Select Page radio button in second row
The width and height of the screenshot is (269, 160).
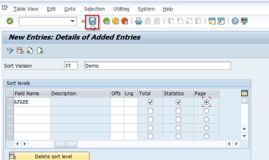point(206,111)
